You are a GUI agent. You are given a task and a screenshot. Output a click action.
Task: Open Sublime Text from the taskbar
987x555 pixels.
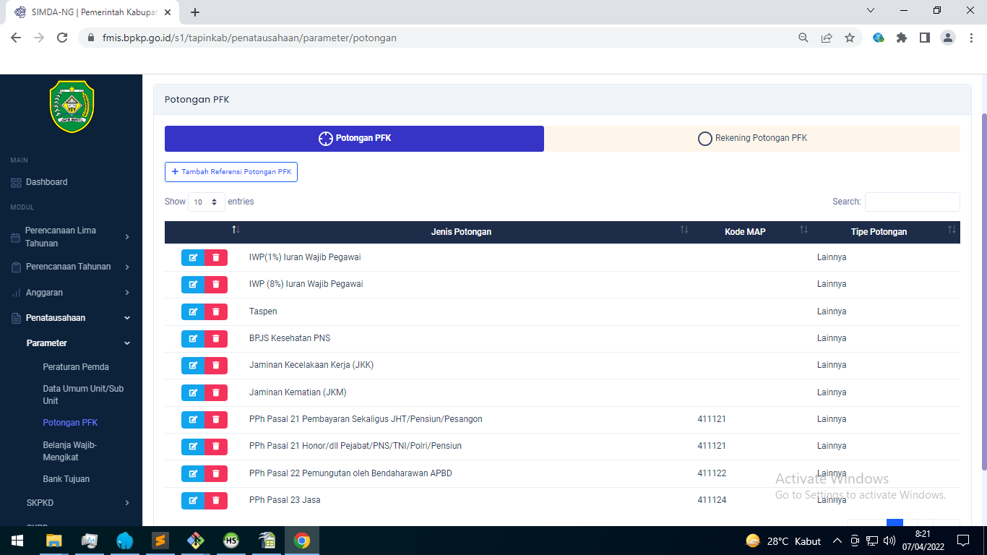(160, 541)
